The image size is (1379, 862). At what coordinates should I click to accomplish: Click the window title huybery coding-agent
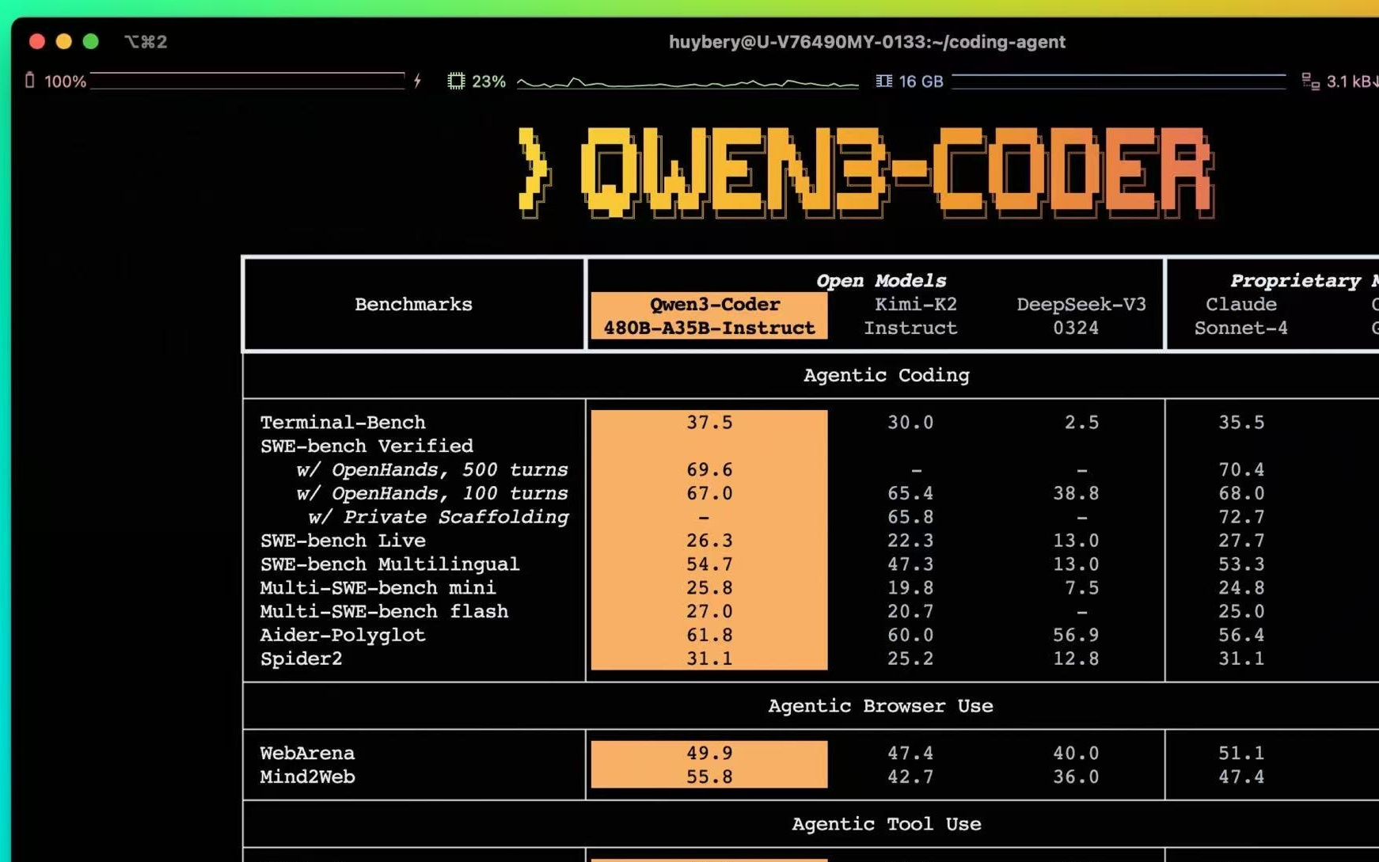click(x=867, y=42)
